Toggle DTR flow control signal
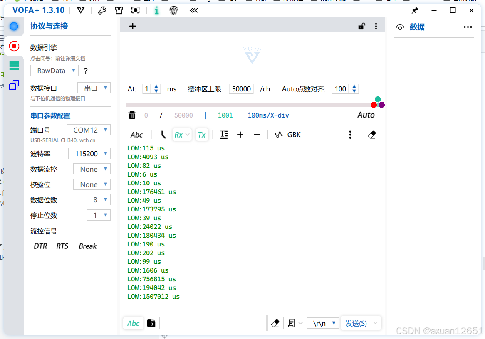485x339 pixels. coord(40,246)
